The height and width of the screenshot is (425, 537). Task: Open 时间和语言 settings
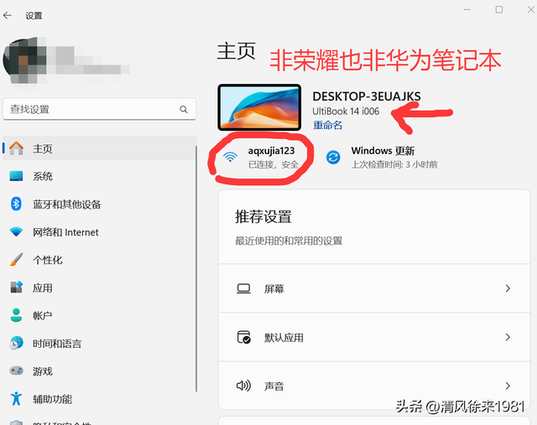coord(99,343)
